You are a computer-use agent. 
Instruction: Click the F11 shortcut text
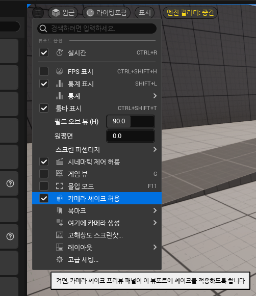[152, 186]
